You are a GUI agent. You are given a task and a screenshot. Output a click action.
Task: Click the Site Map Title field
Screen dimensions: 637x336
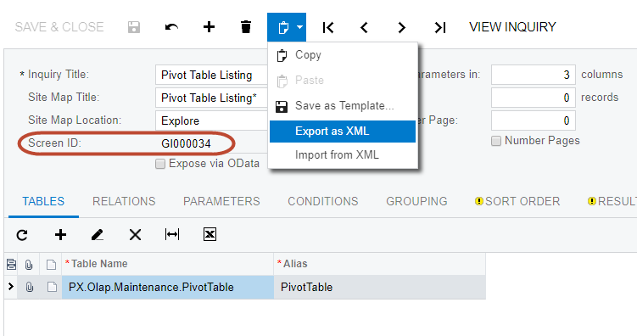pyautogui.click(x=211, y=98)
